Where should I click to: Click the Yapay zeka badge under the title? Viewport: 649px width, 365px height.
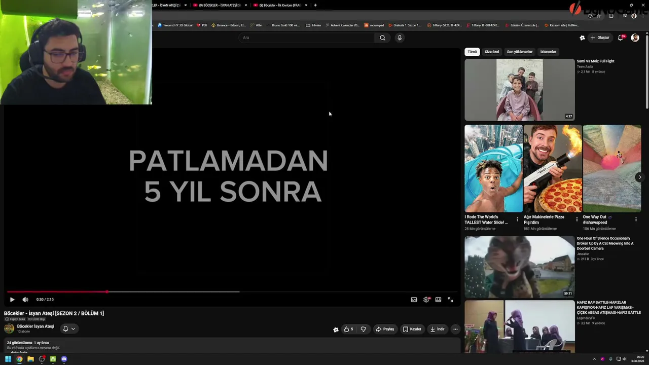(x=15, y=319)
